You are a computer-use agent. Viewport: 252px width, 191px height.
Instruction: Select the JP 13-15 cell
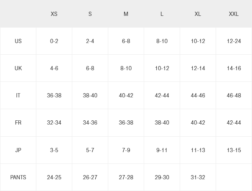pyautogui.click(x=234, y=150)
